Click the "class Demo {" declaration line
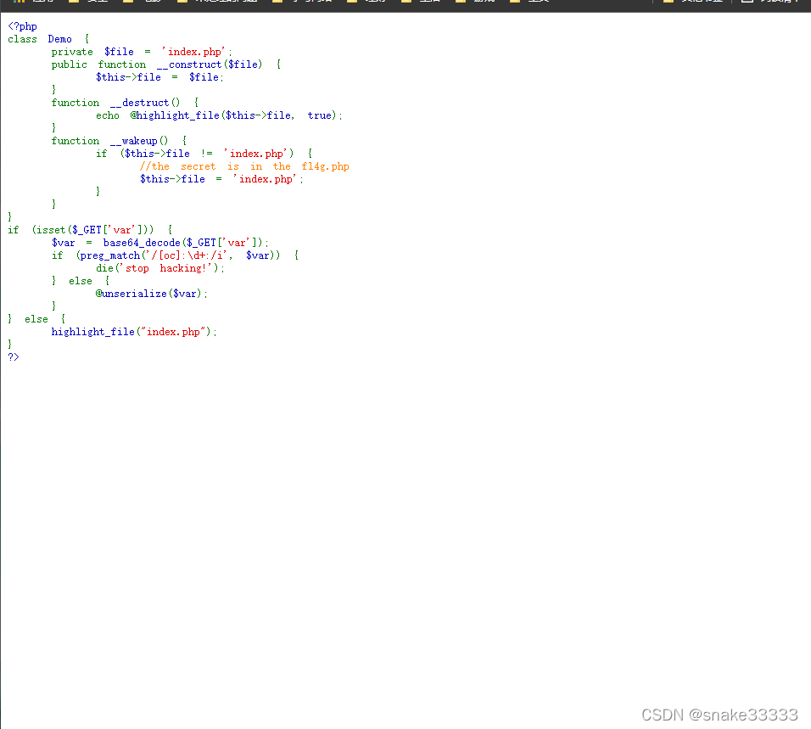Viewport: 811px width, 729px height. (x=48, y=39)
